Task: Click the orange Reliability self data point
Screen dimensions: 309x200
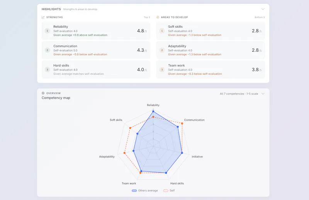Action: click(x=153, y=117)
